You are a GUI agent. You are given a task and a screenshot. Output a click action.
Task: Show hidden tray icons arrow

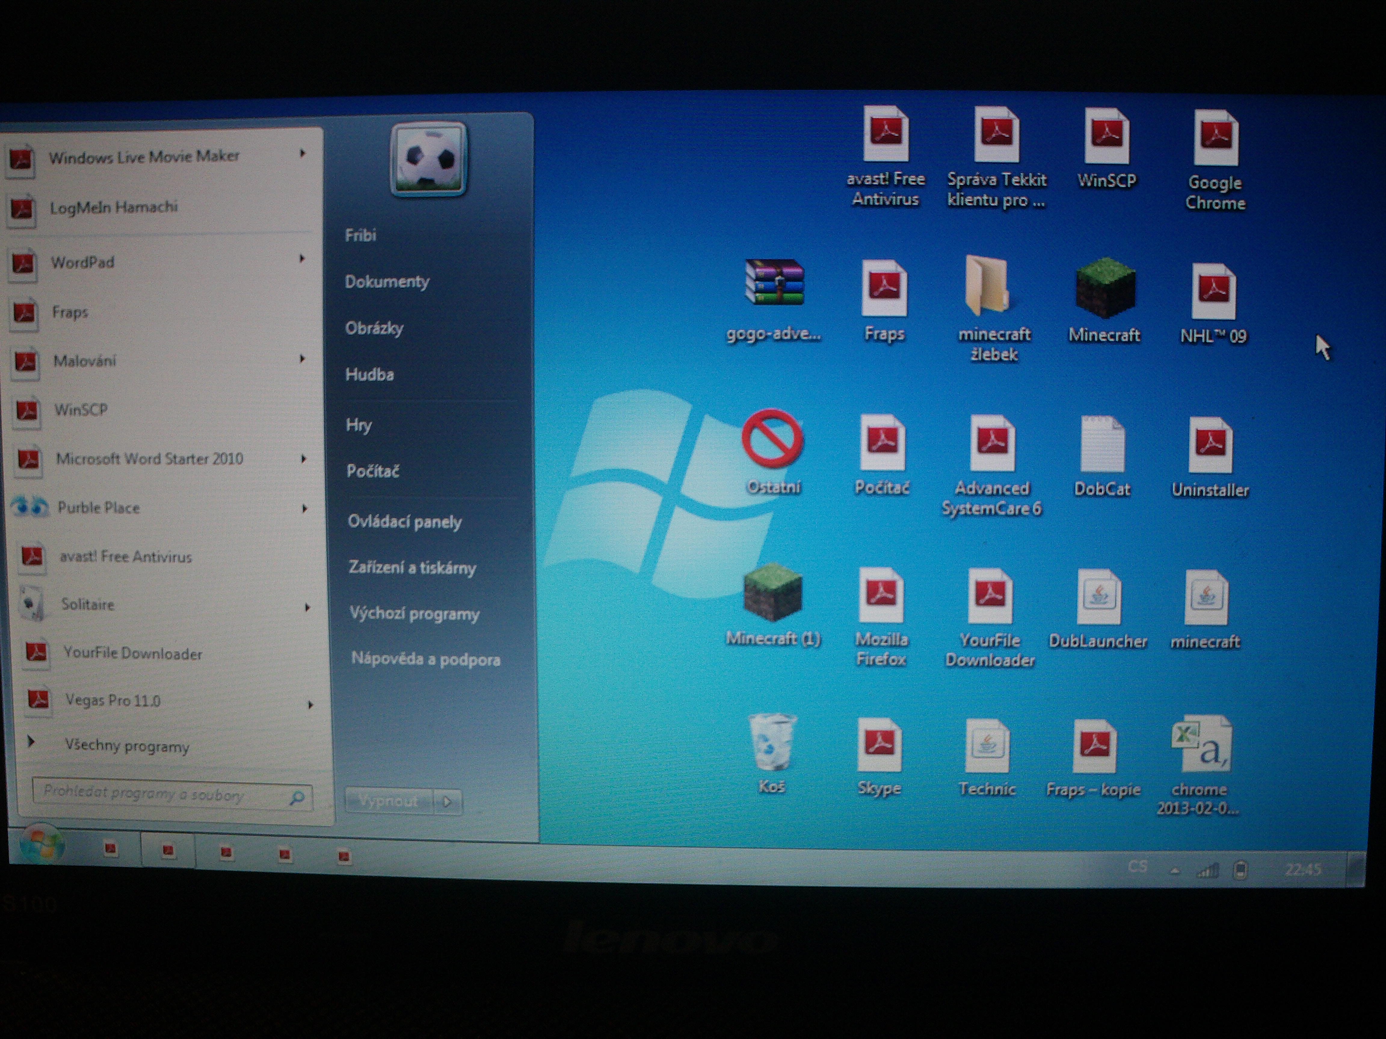pos(1175,871)
